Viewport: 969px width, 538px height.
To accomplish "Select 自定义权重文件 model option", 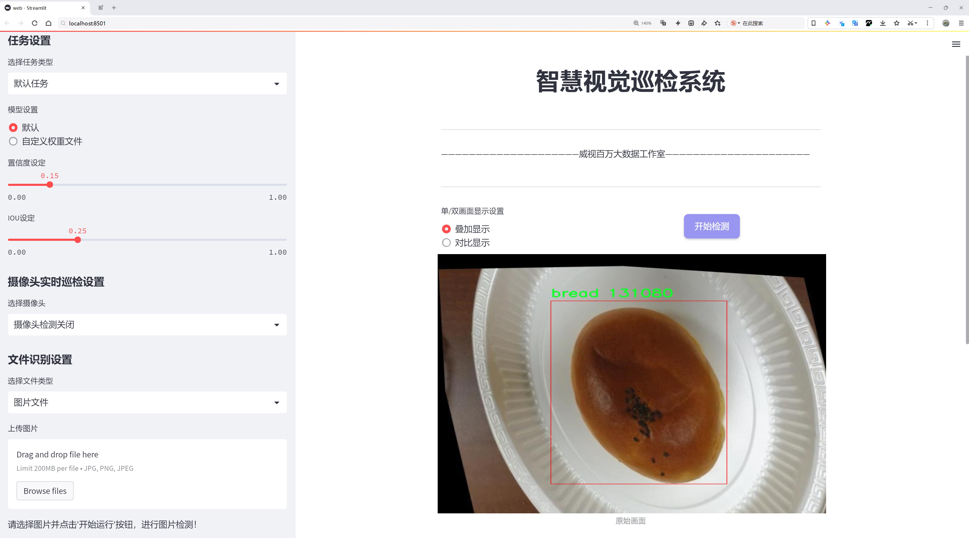I will click(x=13, y=141).
